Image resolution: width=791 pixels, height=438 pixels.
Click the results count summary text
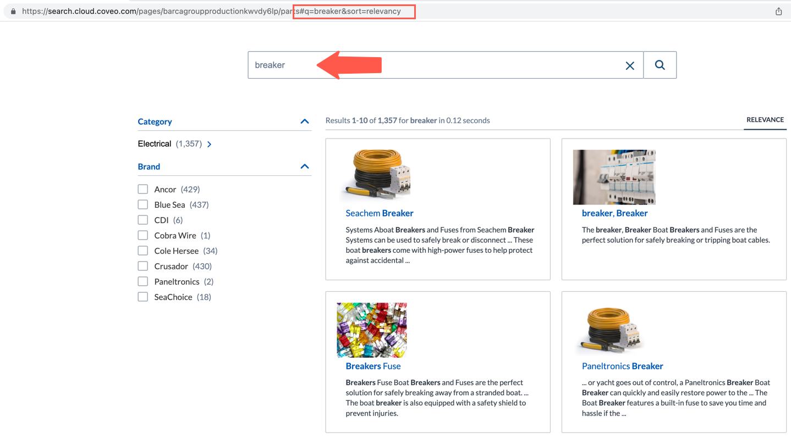(408, 120)
